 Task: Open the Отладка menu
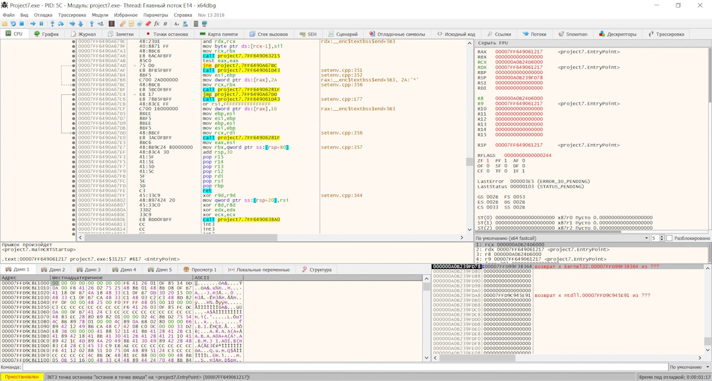coord(43,15)
